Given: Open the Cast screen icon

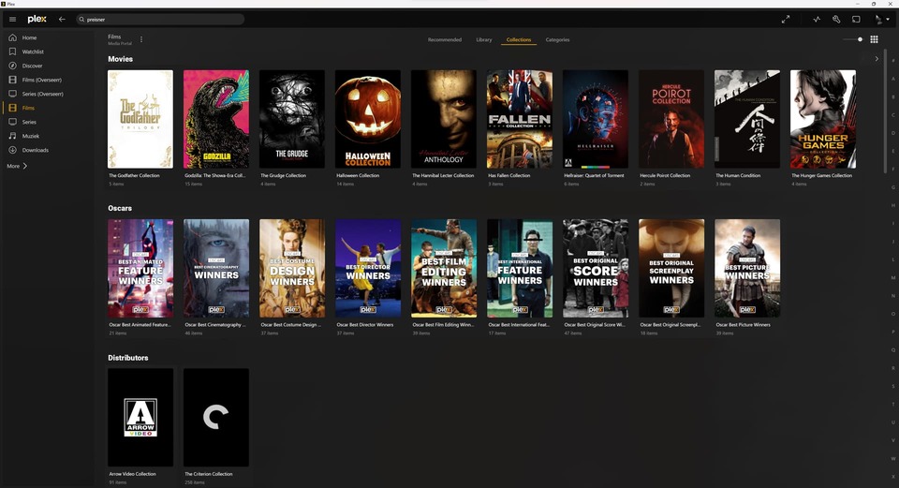Looking at the screenshot, I should click(x=856, y=19).
